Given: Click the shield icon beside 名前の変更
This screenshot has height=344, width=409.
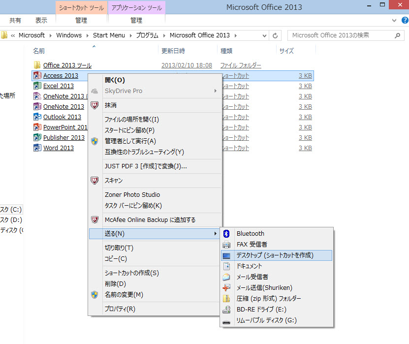Looking at the screenshot, I should [94, 295].
